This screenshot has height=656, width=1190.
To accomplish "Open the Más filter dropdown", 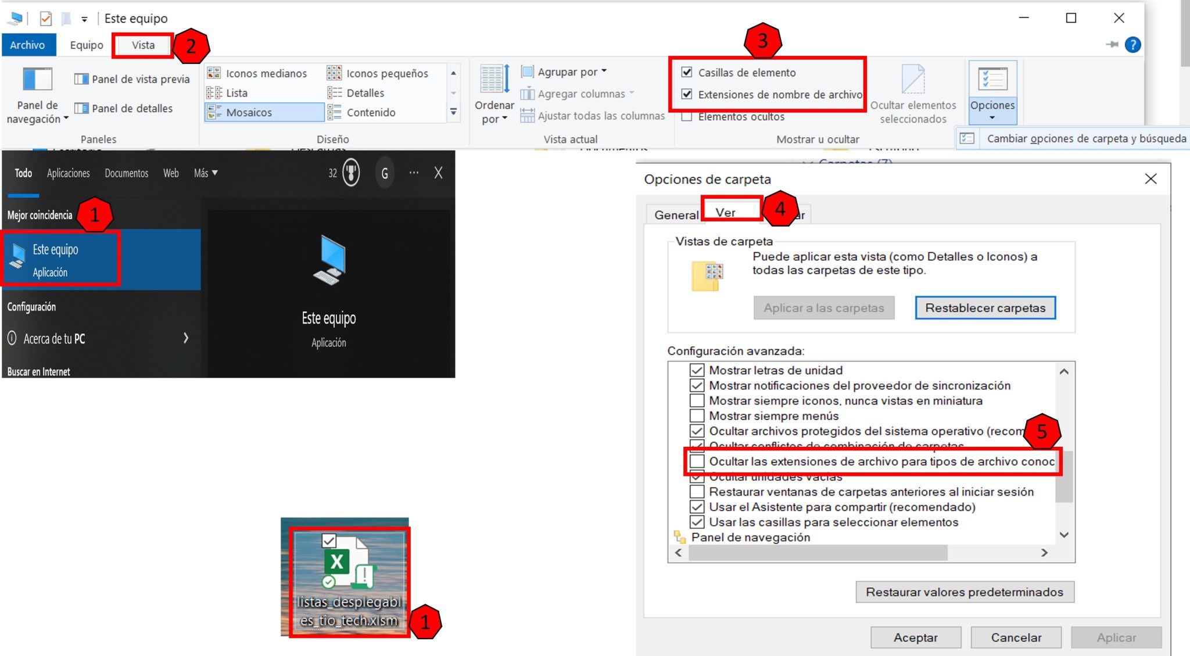I will tap(206, 173).
